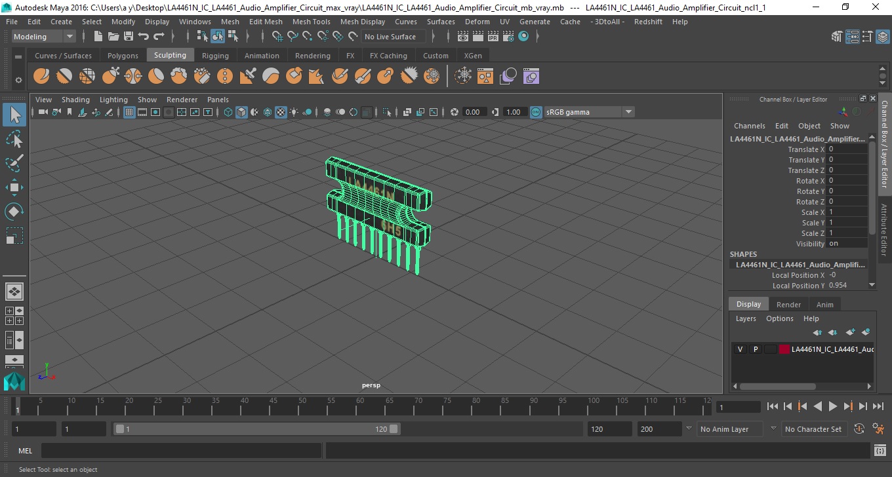Toggle the viewport grid display
Image resolution: width=892 pixels, height=477 pixels.
[x=129, y=112]
